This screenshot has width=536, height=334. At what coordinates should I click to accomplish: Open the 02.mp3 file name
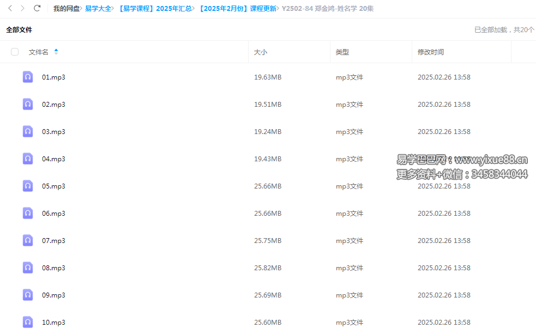click(53, 105)
